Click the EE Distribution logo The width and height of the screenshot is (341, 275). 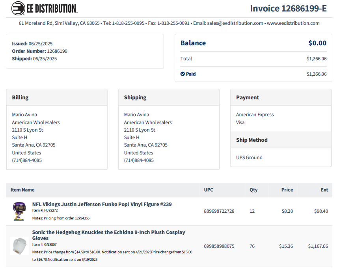click(x=44, y=8)
